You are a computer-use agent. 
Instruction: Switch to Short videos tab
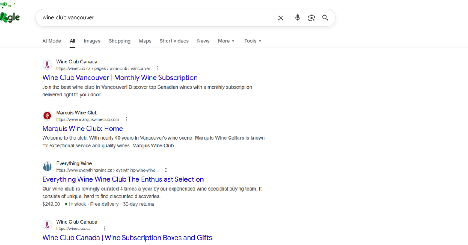[174, 41]
